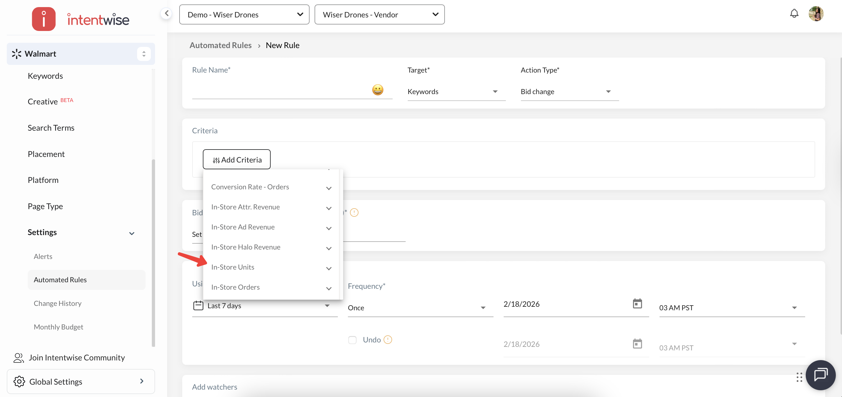The width and height of the screenshot is (842, 397).
Task: Enable the Undo checkbox
Action: [352, 340]
